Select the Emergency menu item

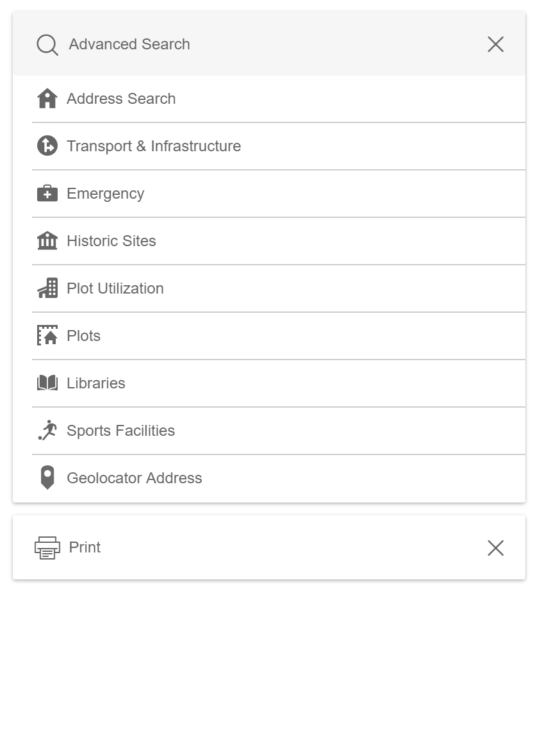(x=106, y=194)
